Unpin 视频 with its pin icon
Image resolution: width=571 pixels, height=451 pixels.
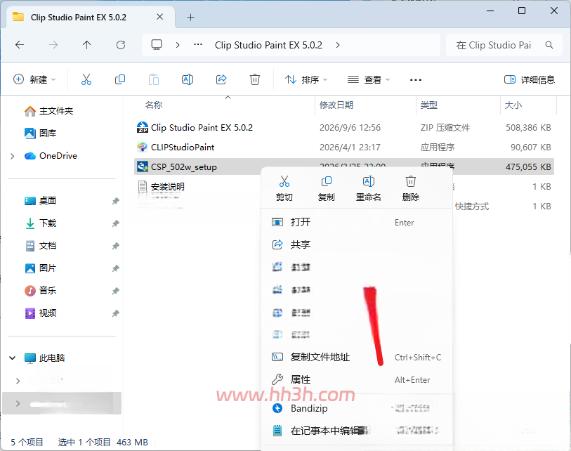click(115, 313)
